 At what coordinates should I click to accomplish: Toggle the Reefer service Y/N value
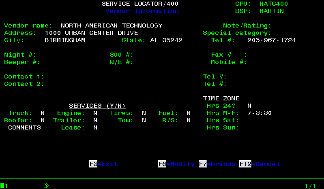[43, 120]
